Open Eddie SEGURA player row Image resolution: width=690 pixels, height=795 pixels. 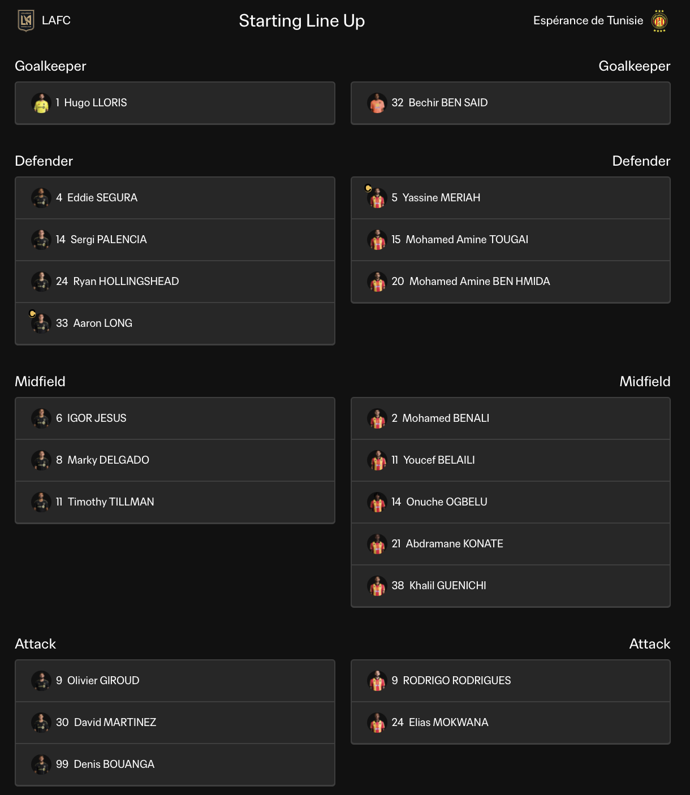tap(175, 198)
